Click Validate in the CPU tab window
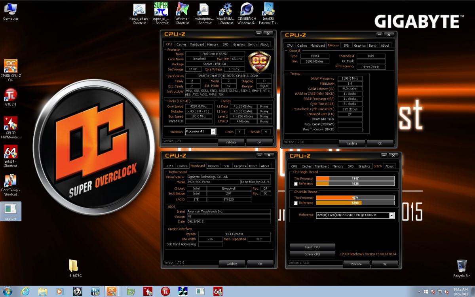 pos(231,142)
